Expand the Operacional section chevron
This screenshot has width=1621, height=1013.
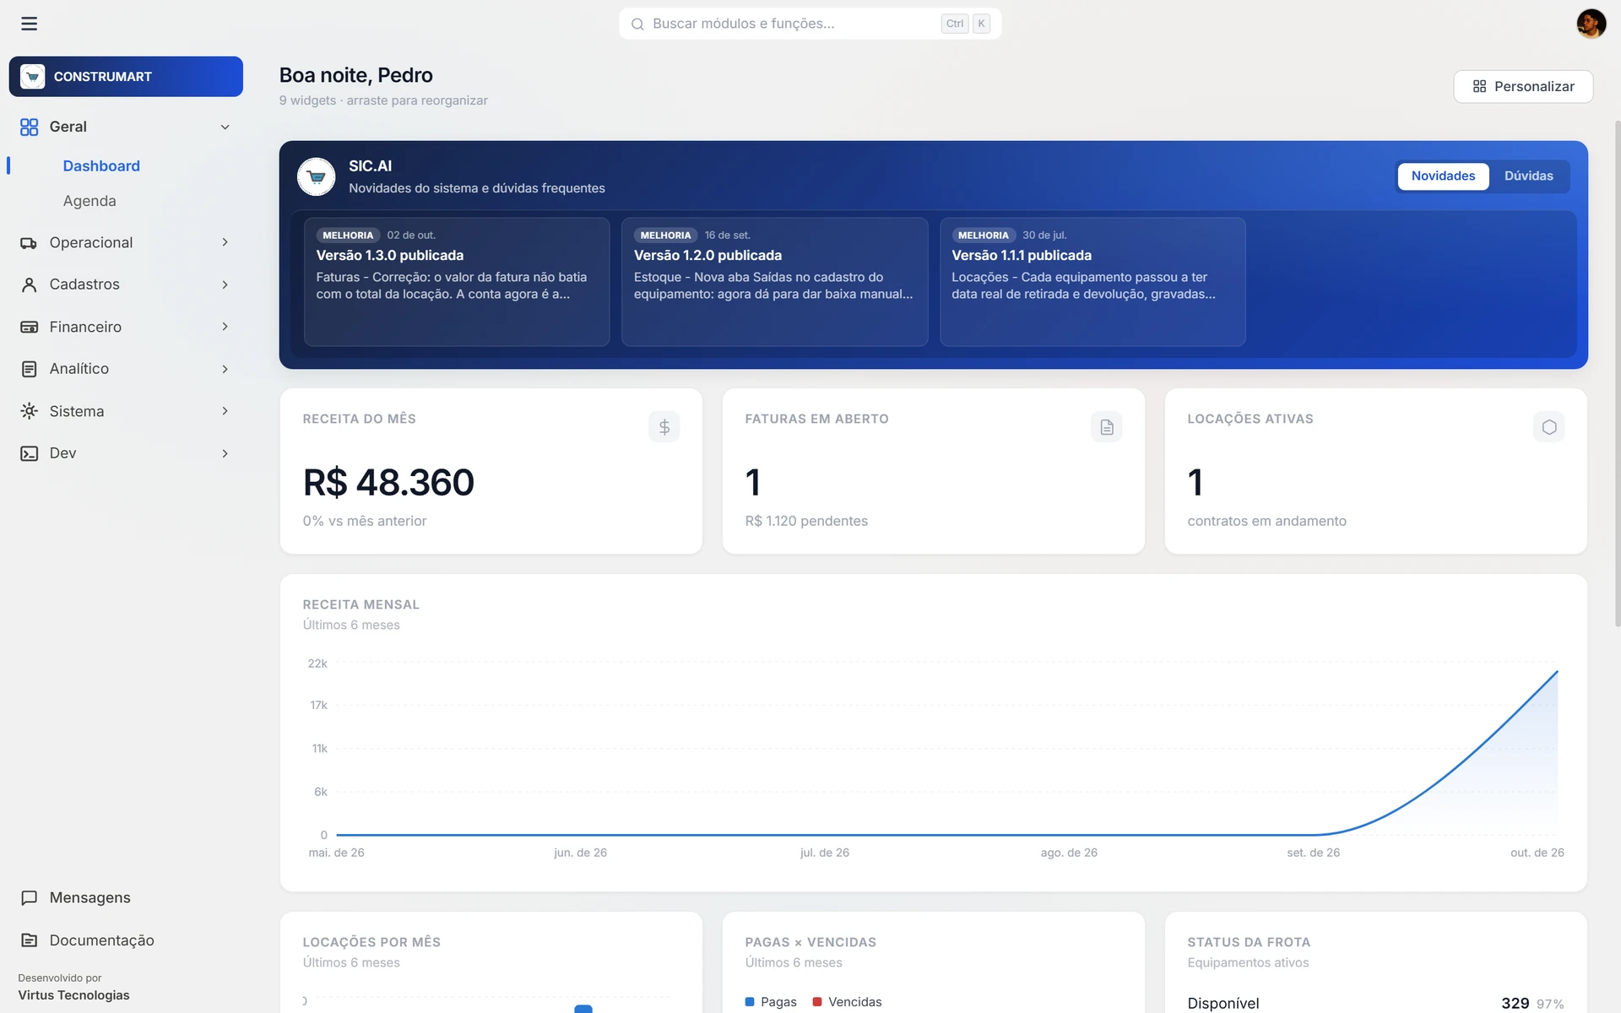pyautogui.click(x=225, y=243)
